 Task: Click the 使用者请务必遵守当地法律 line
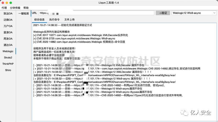tap(49, 55)
